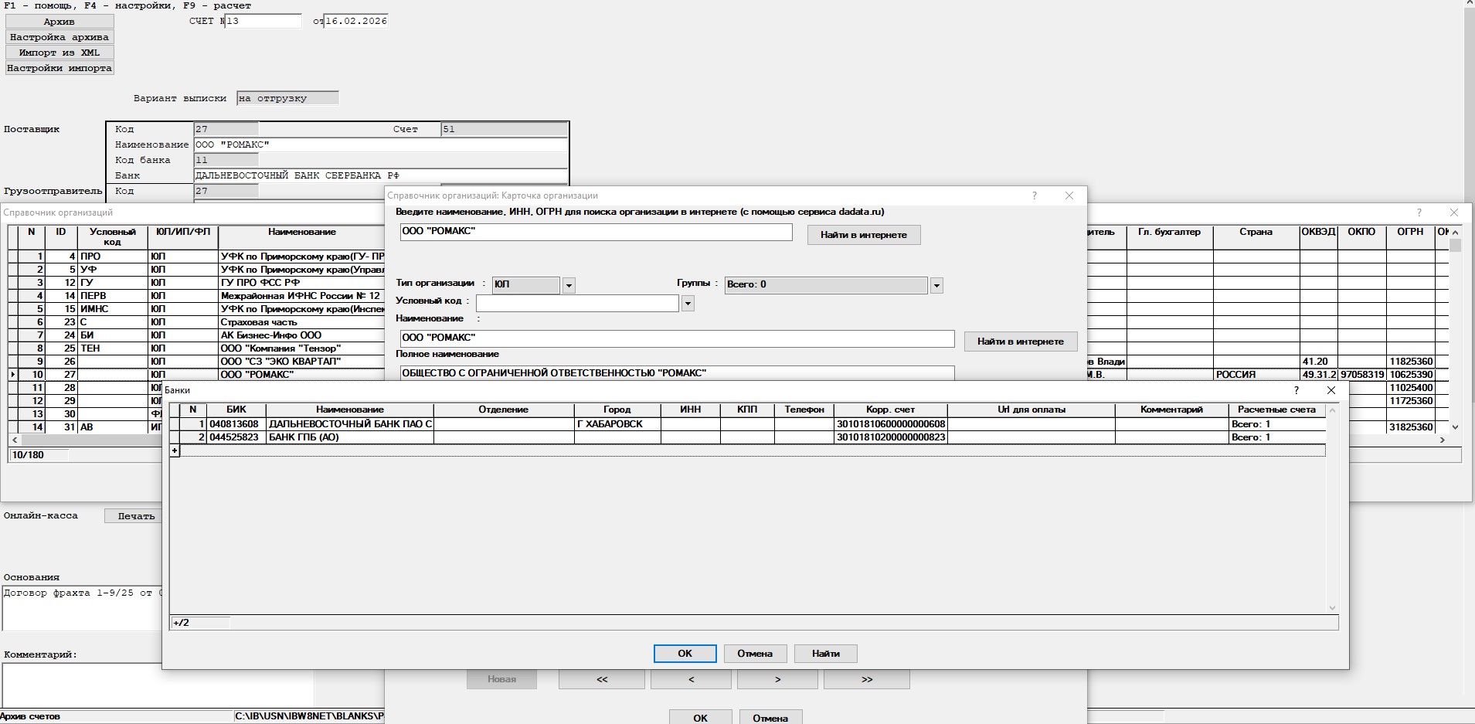The height and width of the screenshot is (724, 1475).
Task: Click Импорт из XML button
Action: pyautogui.click(x=59, y=53)
